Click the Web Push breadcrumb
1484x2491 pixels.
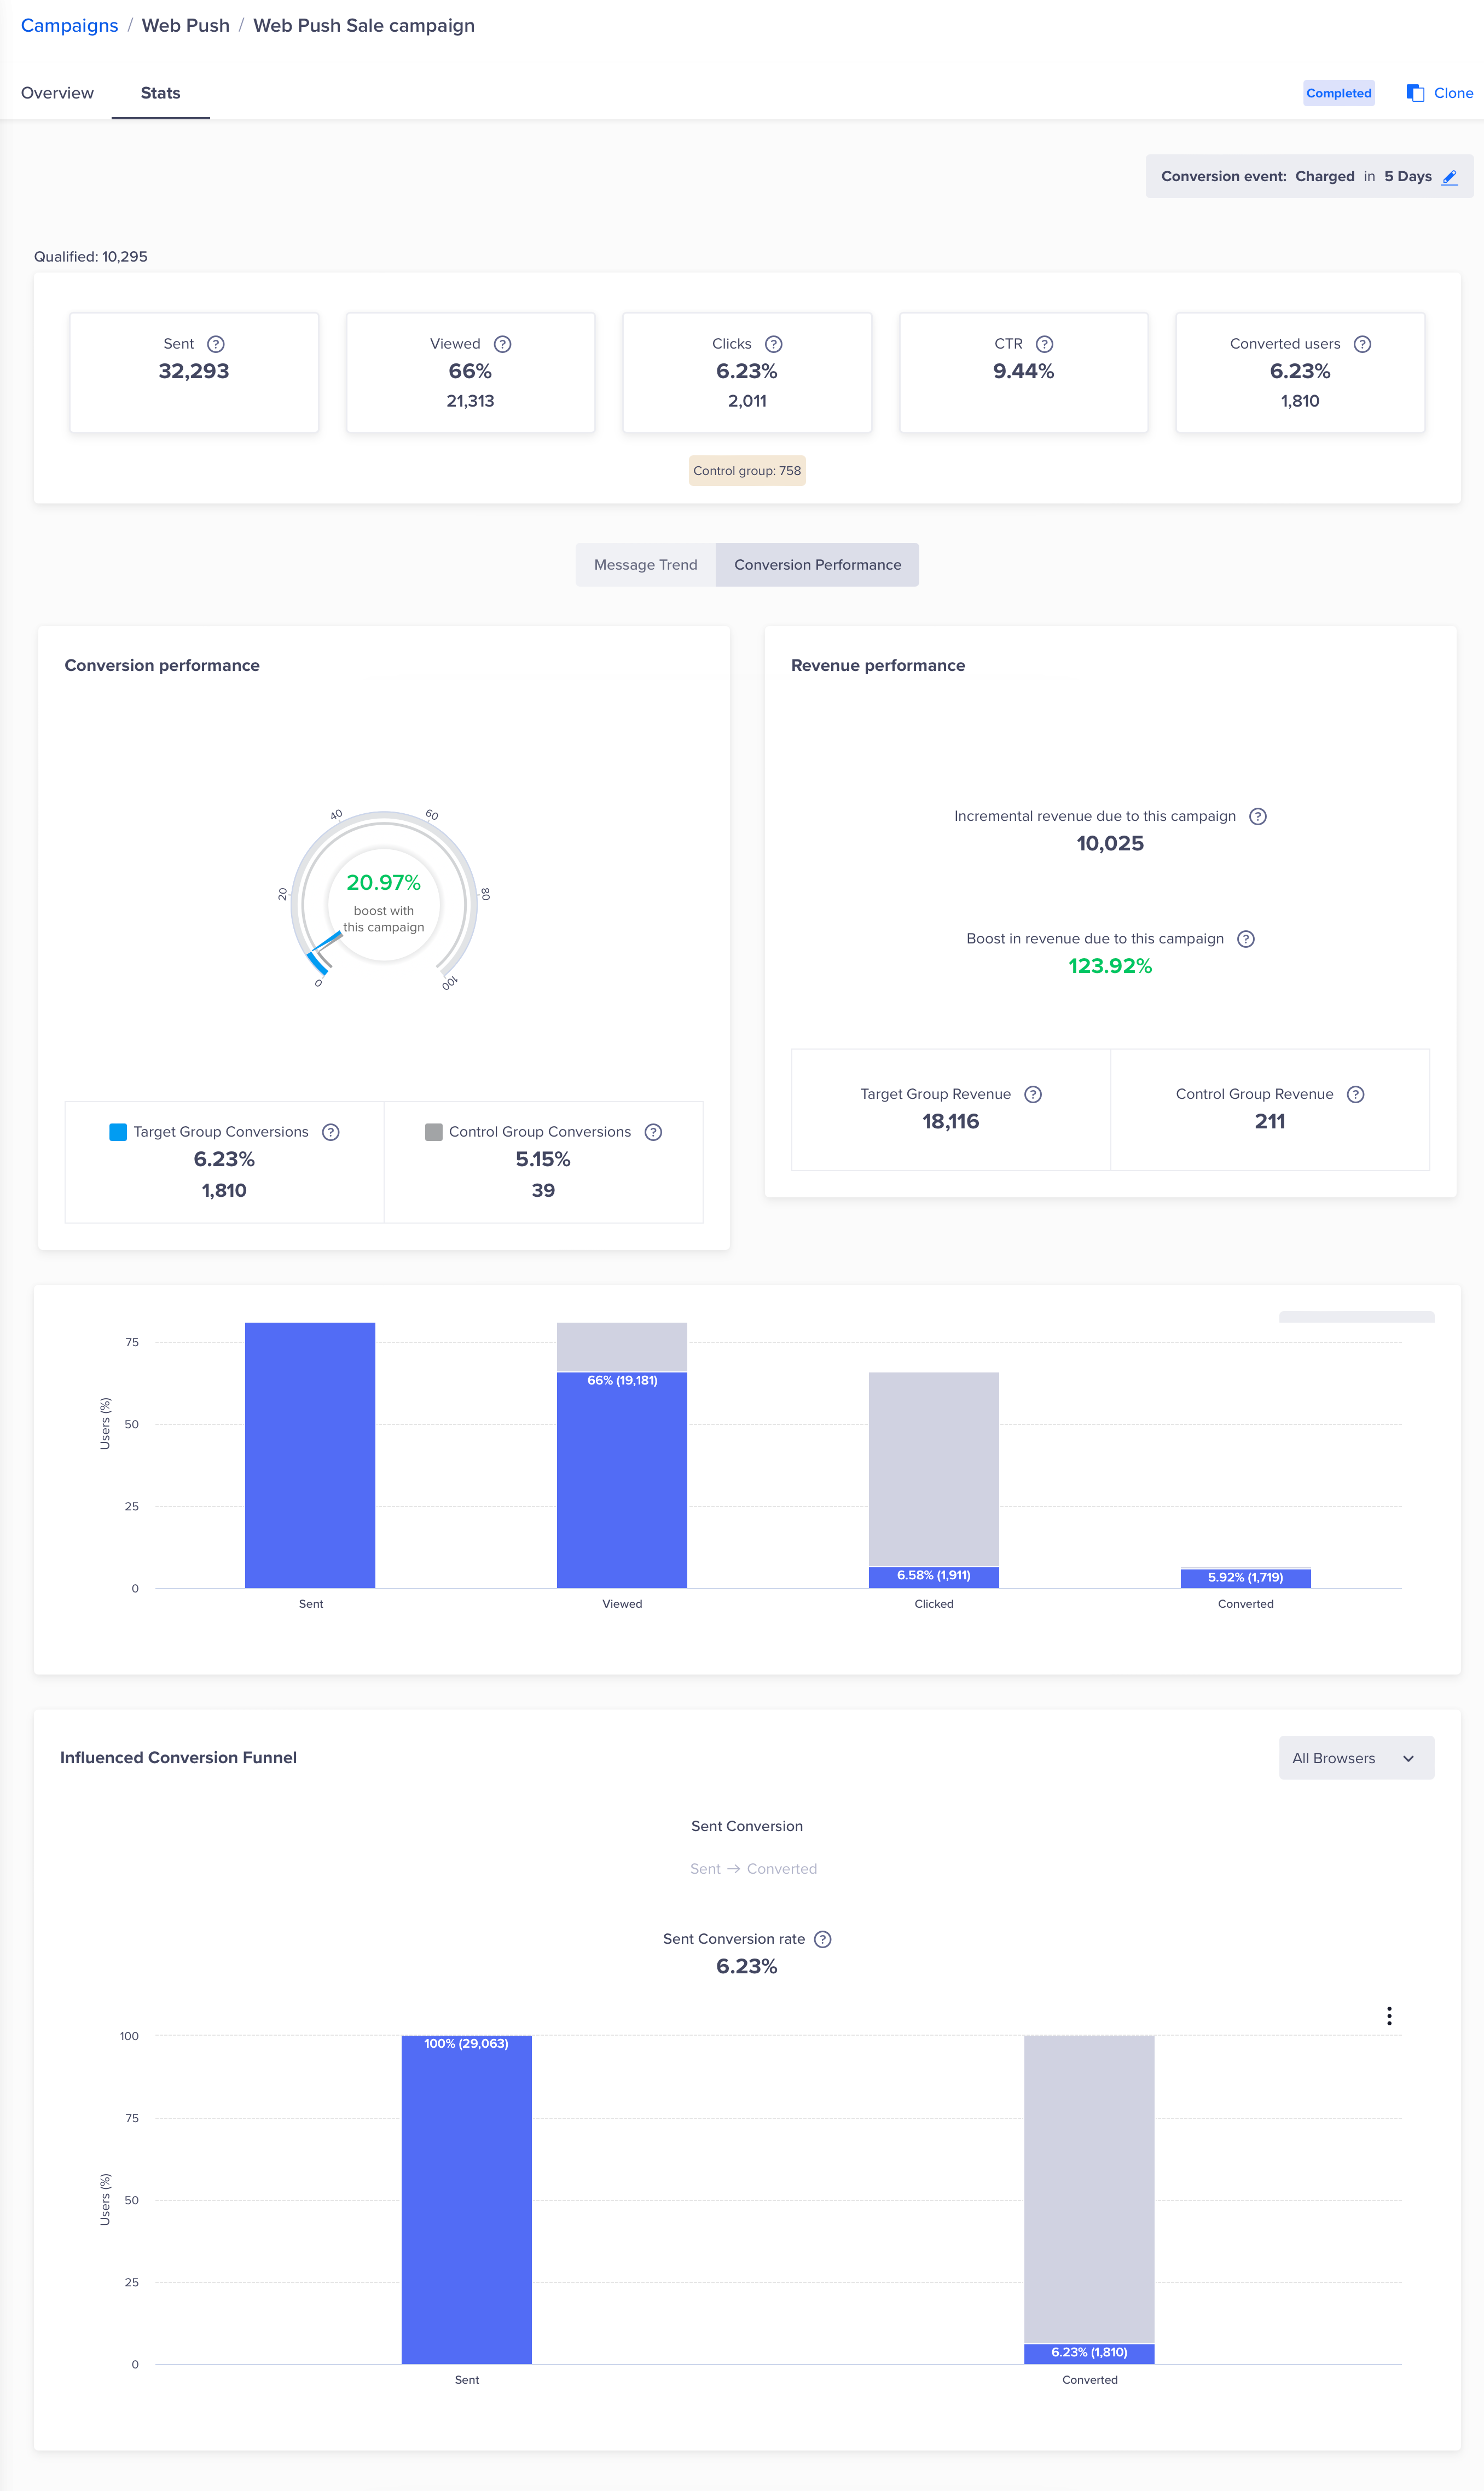click(186, 26)
